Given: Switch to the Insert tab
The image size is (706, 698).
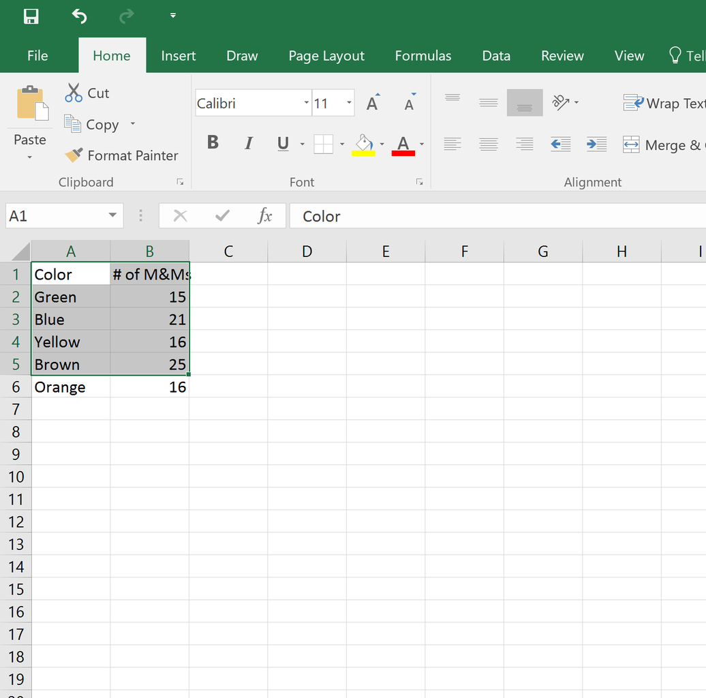Looking at the screenshot, I should click(x=179, y=56).
